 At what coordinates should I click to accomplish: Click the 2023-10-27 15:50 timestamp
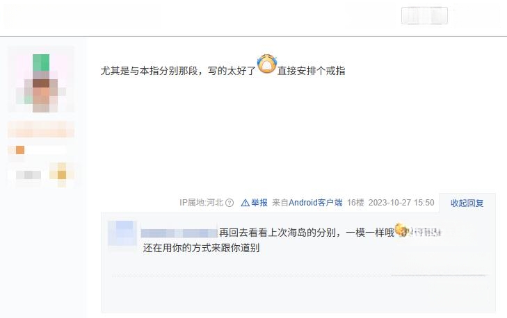401,203
